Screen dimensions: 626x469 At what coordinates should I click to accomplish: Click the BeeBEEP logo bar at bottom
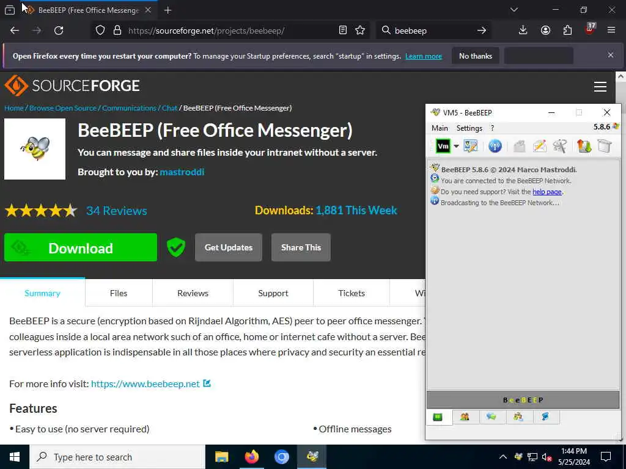523,400
